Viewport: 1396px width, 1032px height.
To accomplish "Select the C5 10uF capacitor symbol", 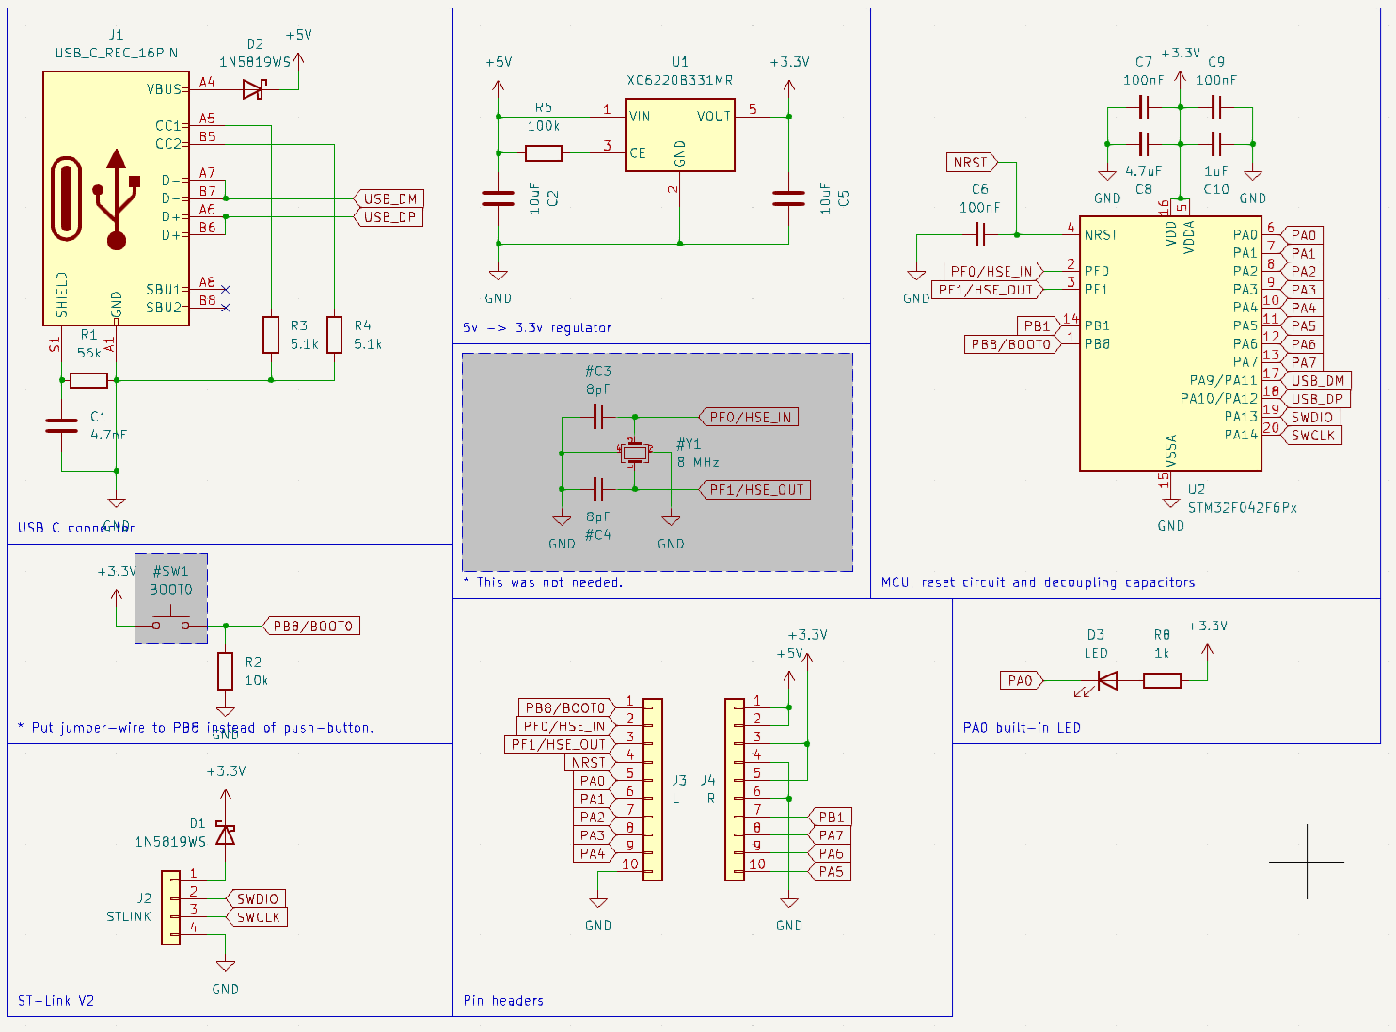I will tap(789, 198).
